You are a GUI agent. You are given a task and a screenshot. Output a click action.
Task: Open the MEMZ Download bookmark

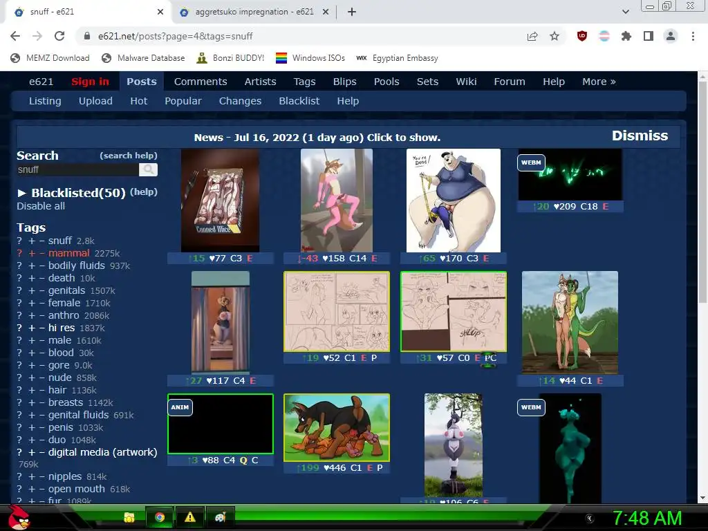50,58
